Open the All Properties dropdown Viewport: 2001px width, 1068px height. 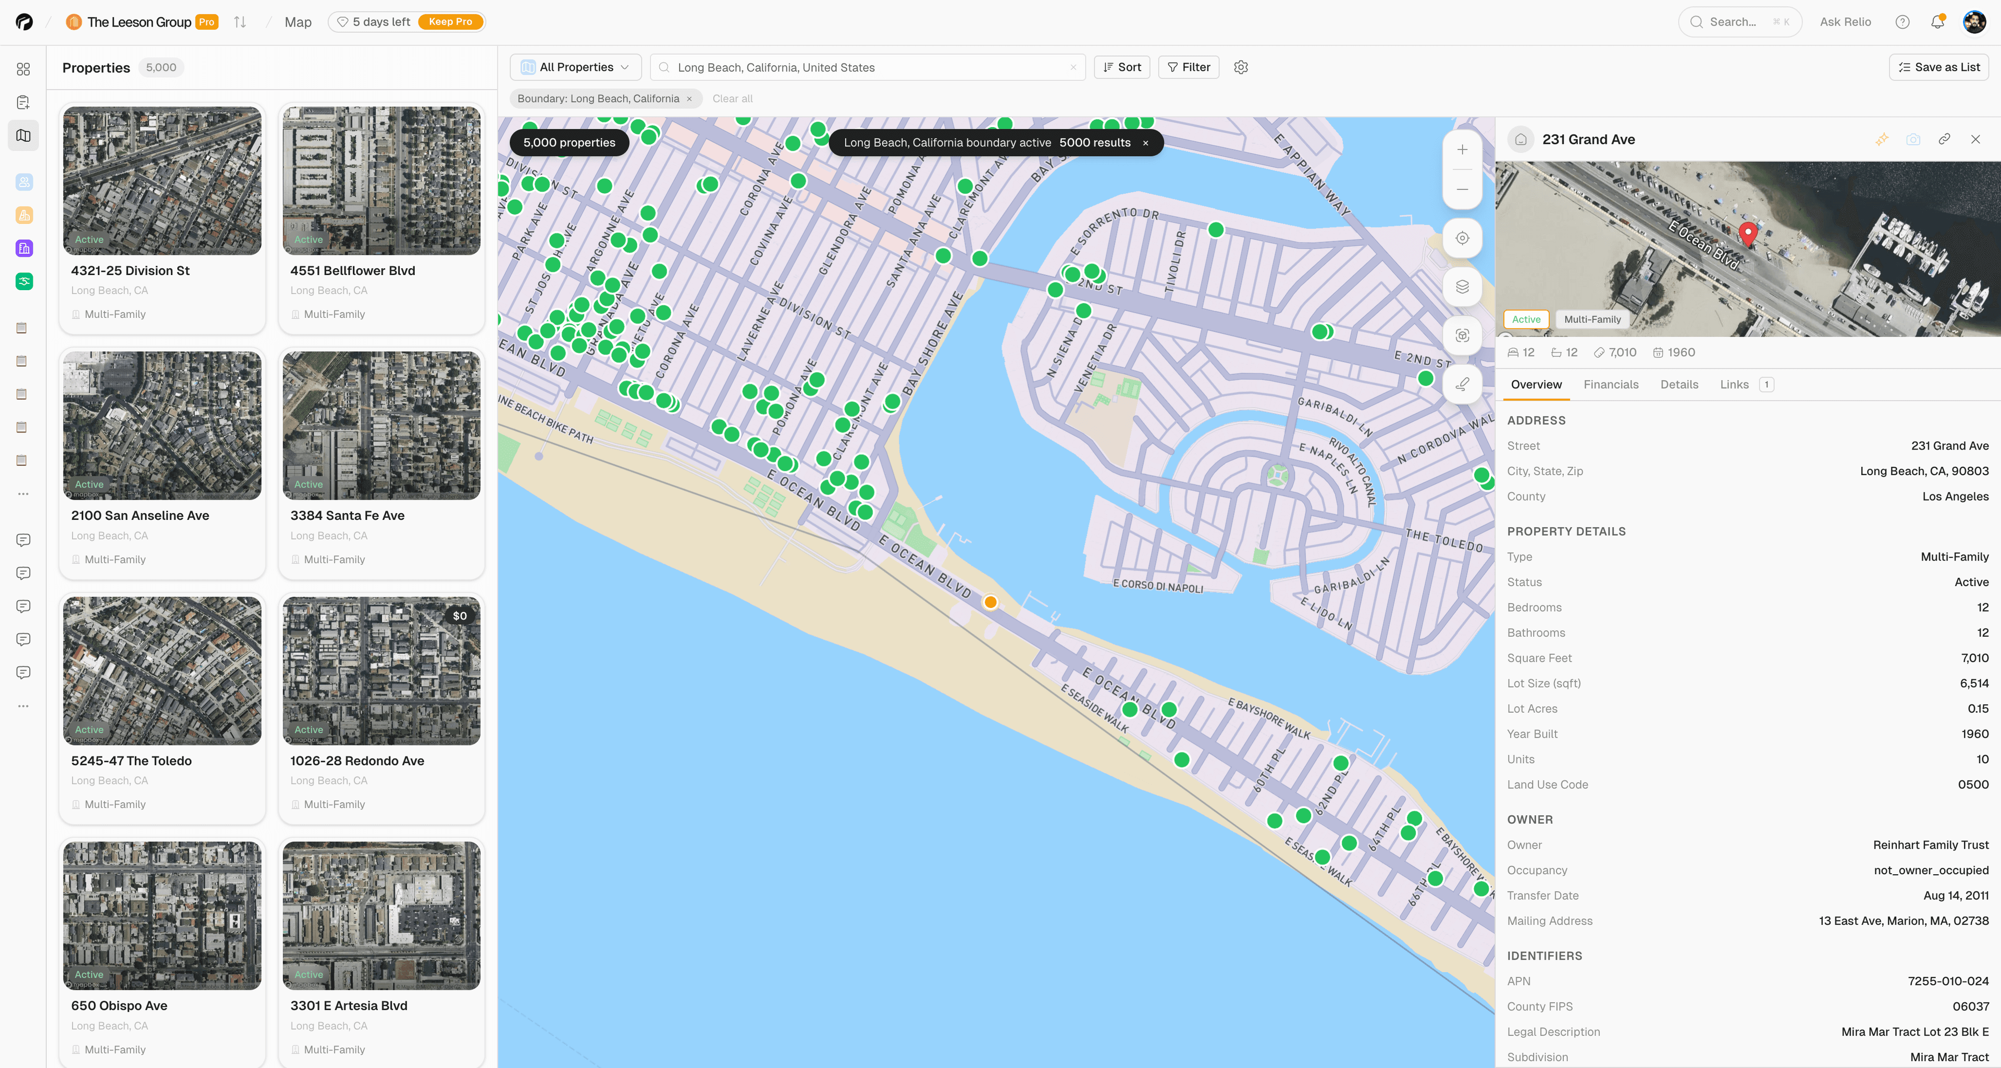tap(575, 67)
